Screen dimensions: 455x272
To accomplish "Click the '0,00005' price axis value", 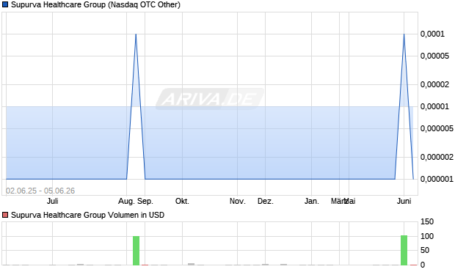I will point(434,56).
